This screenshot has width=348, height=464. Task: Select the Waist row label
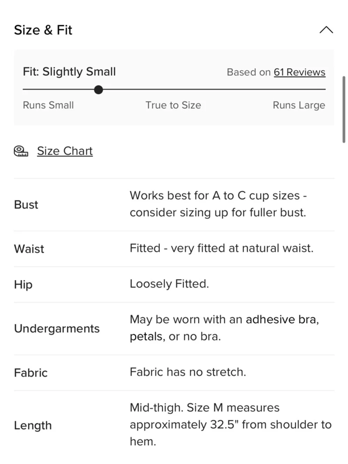tap(29, 249)
